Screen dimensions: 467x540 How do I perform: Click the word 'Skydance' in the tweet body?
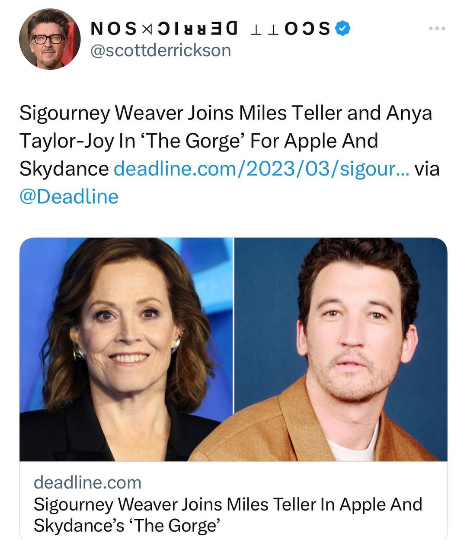[64, 169]
